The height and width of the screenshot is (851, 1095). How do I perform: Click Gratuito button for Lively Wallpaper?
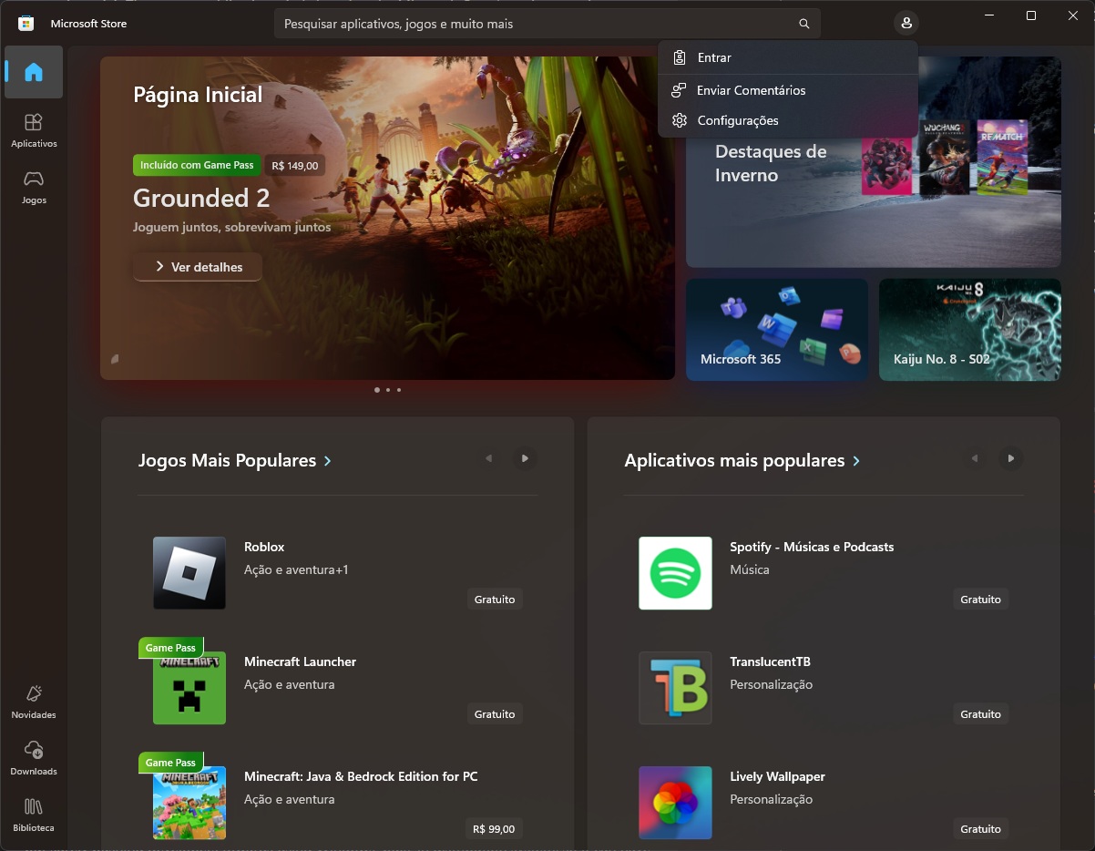click(x=981, y=829)
